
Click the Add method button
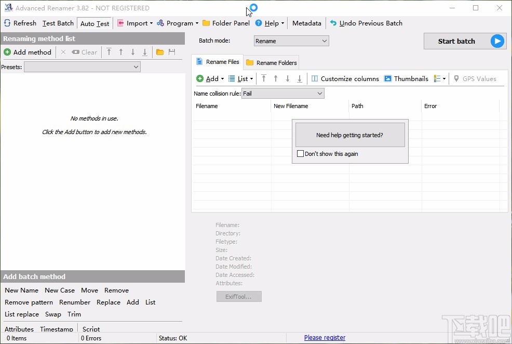point(28,52)
